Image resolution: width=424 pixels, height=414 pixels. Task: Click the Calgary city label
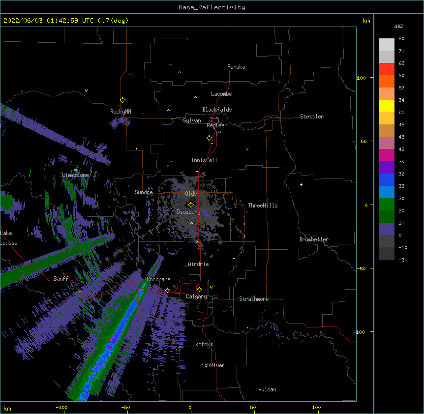[x=196, y=296]
